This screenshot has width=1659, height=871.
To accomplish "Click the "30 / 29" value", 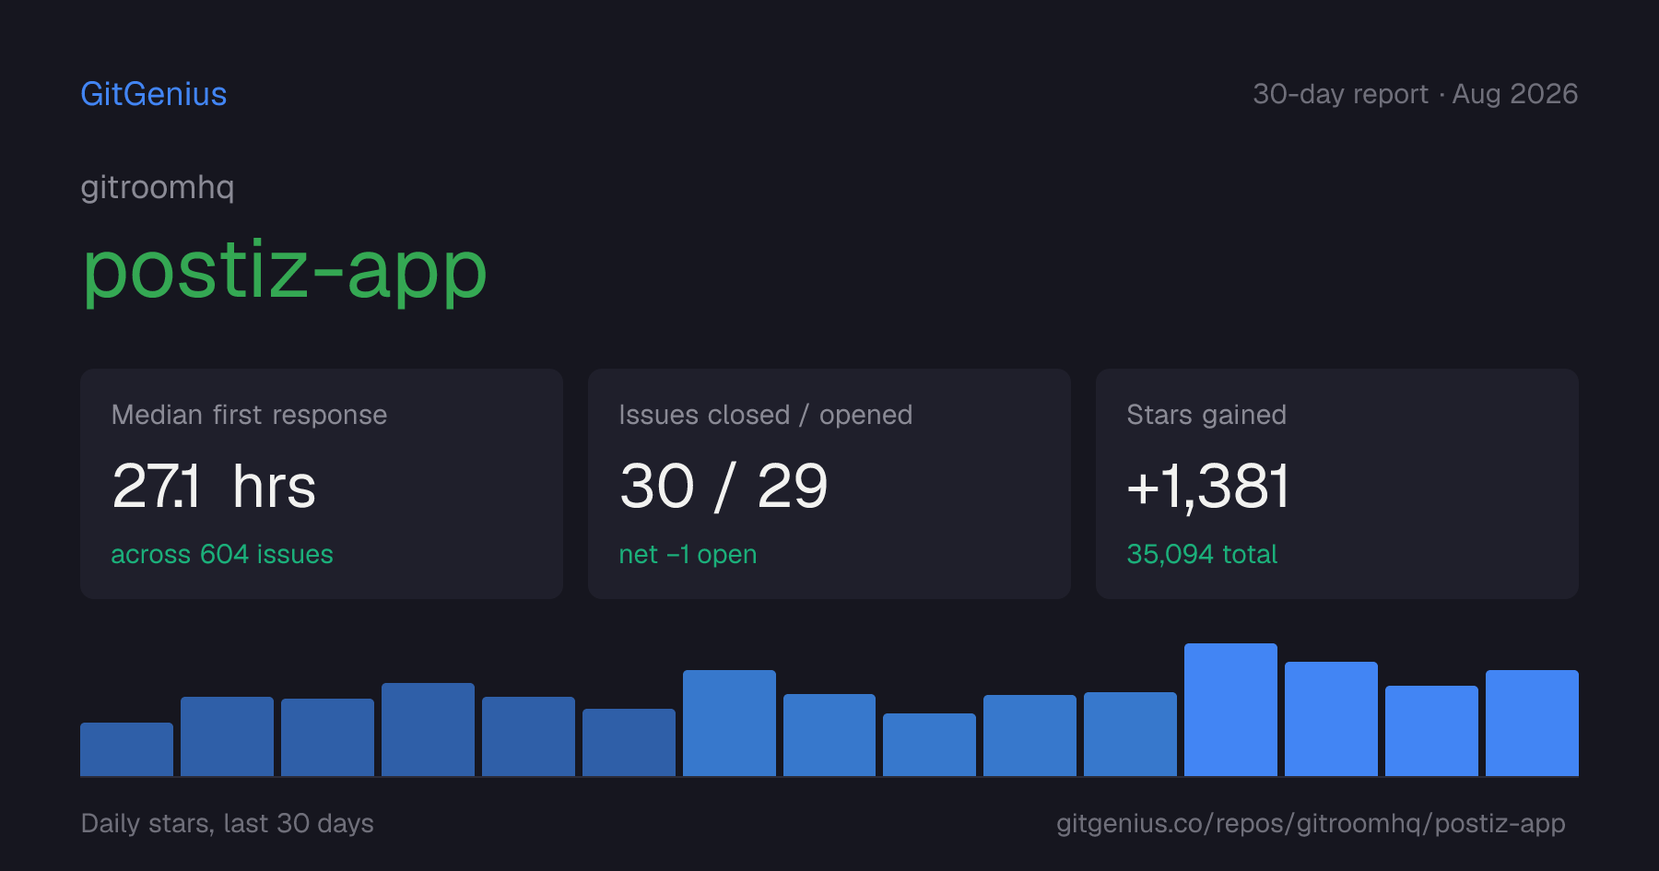I will click(724, 486).
